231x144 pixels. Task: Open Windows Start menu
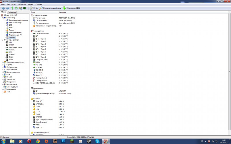pyautogui.click(x=3, y=141)
